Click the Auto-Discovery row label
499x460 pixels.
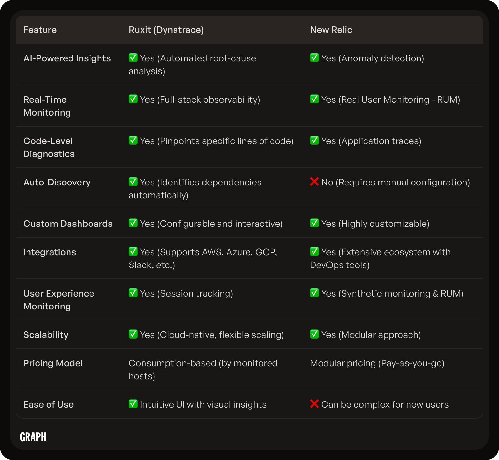(x=57, y=183)
